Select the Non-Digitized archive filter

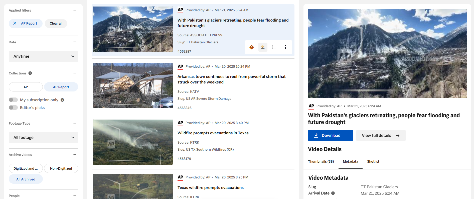click(61, 168)
